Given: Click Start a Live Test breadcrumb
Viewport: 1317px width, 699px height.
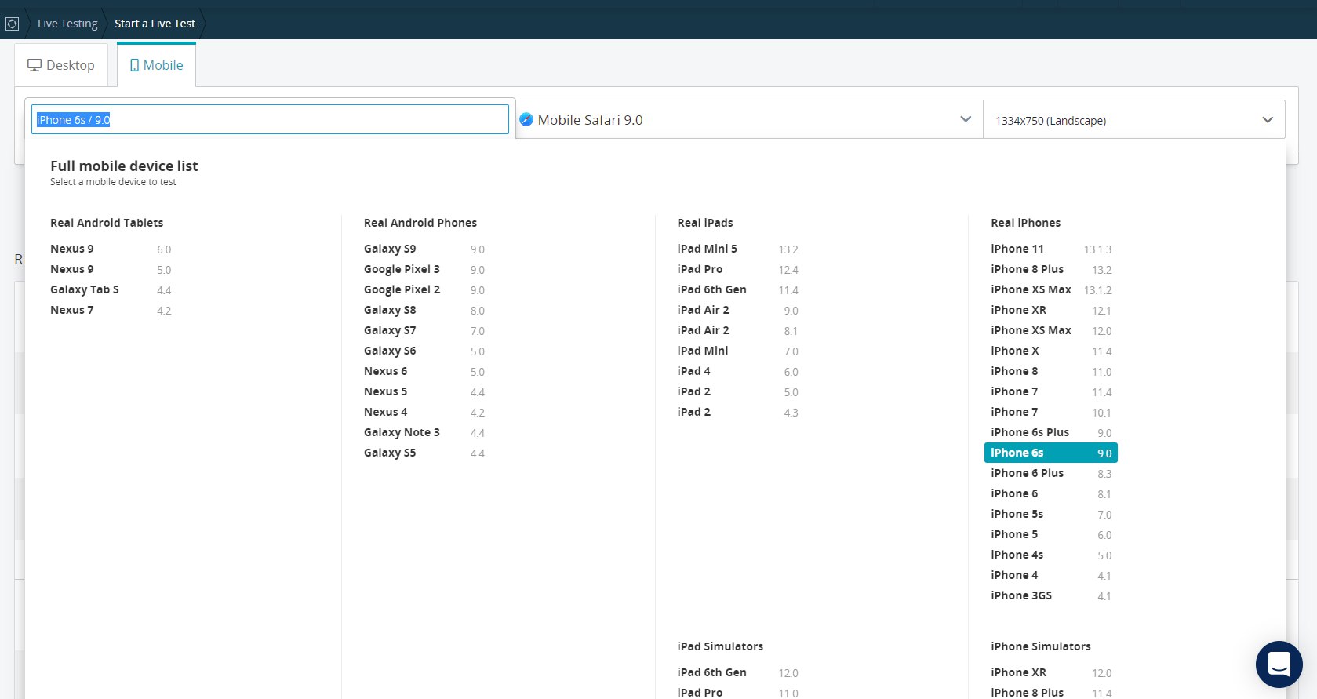Looking at the screenshot, I should 155,24.
